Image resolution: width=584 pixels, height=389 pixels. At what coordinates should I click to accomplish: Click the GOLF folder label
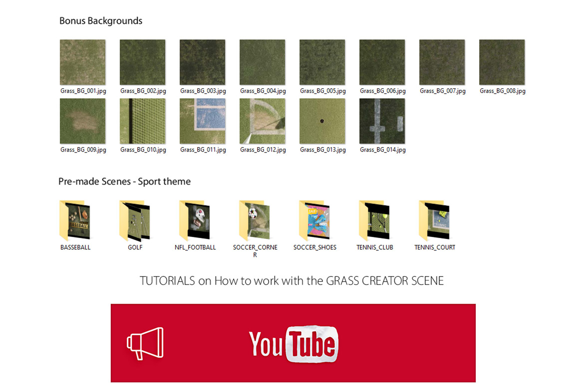[135, 247]
